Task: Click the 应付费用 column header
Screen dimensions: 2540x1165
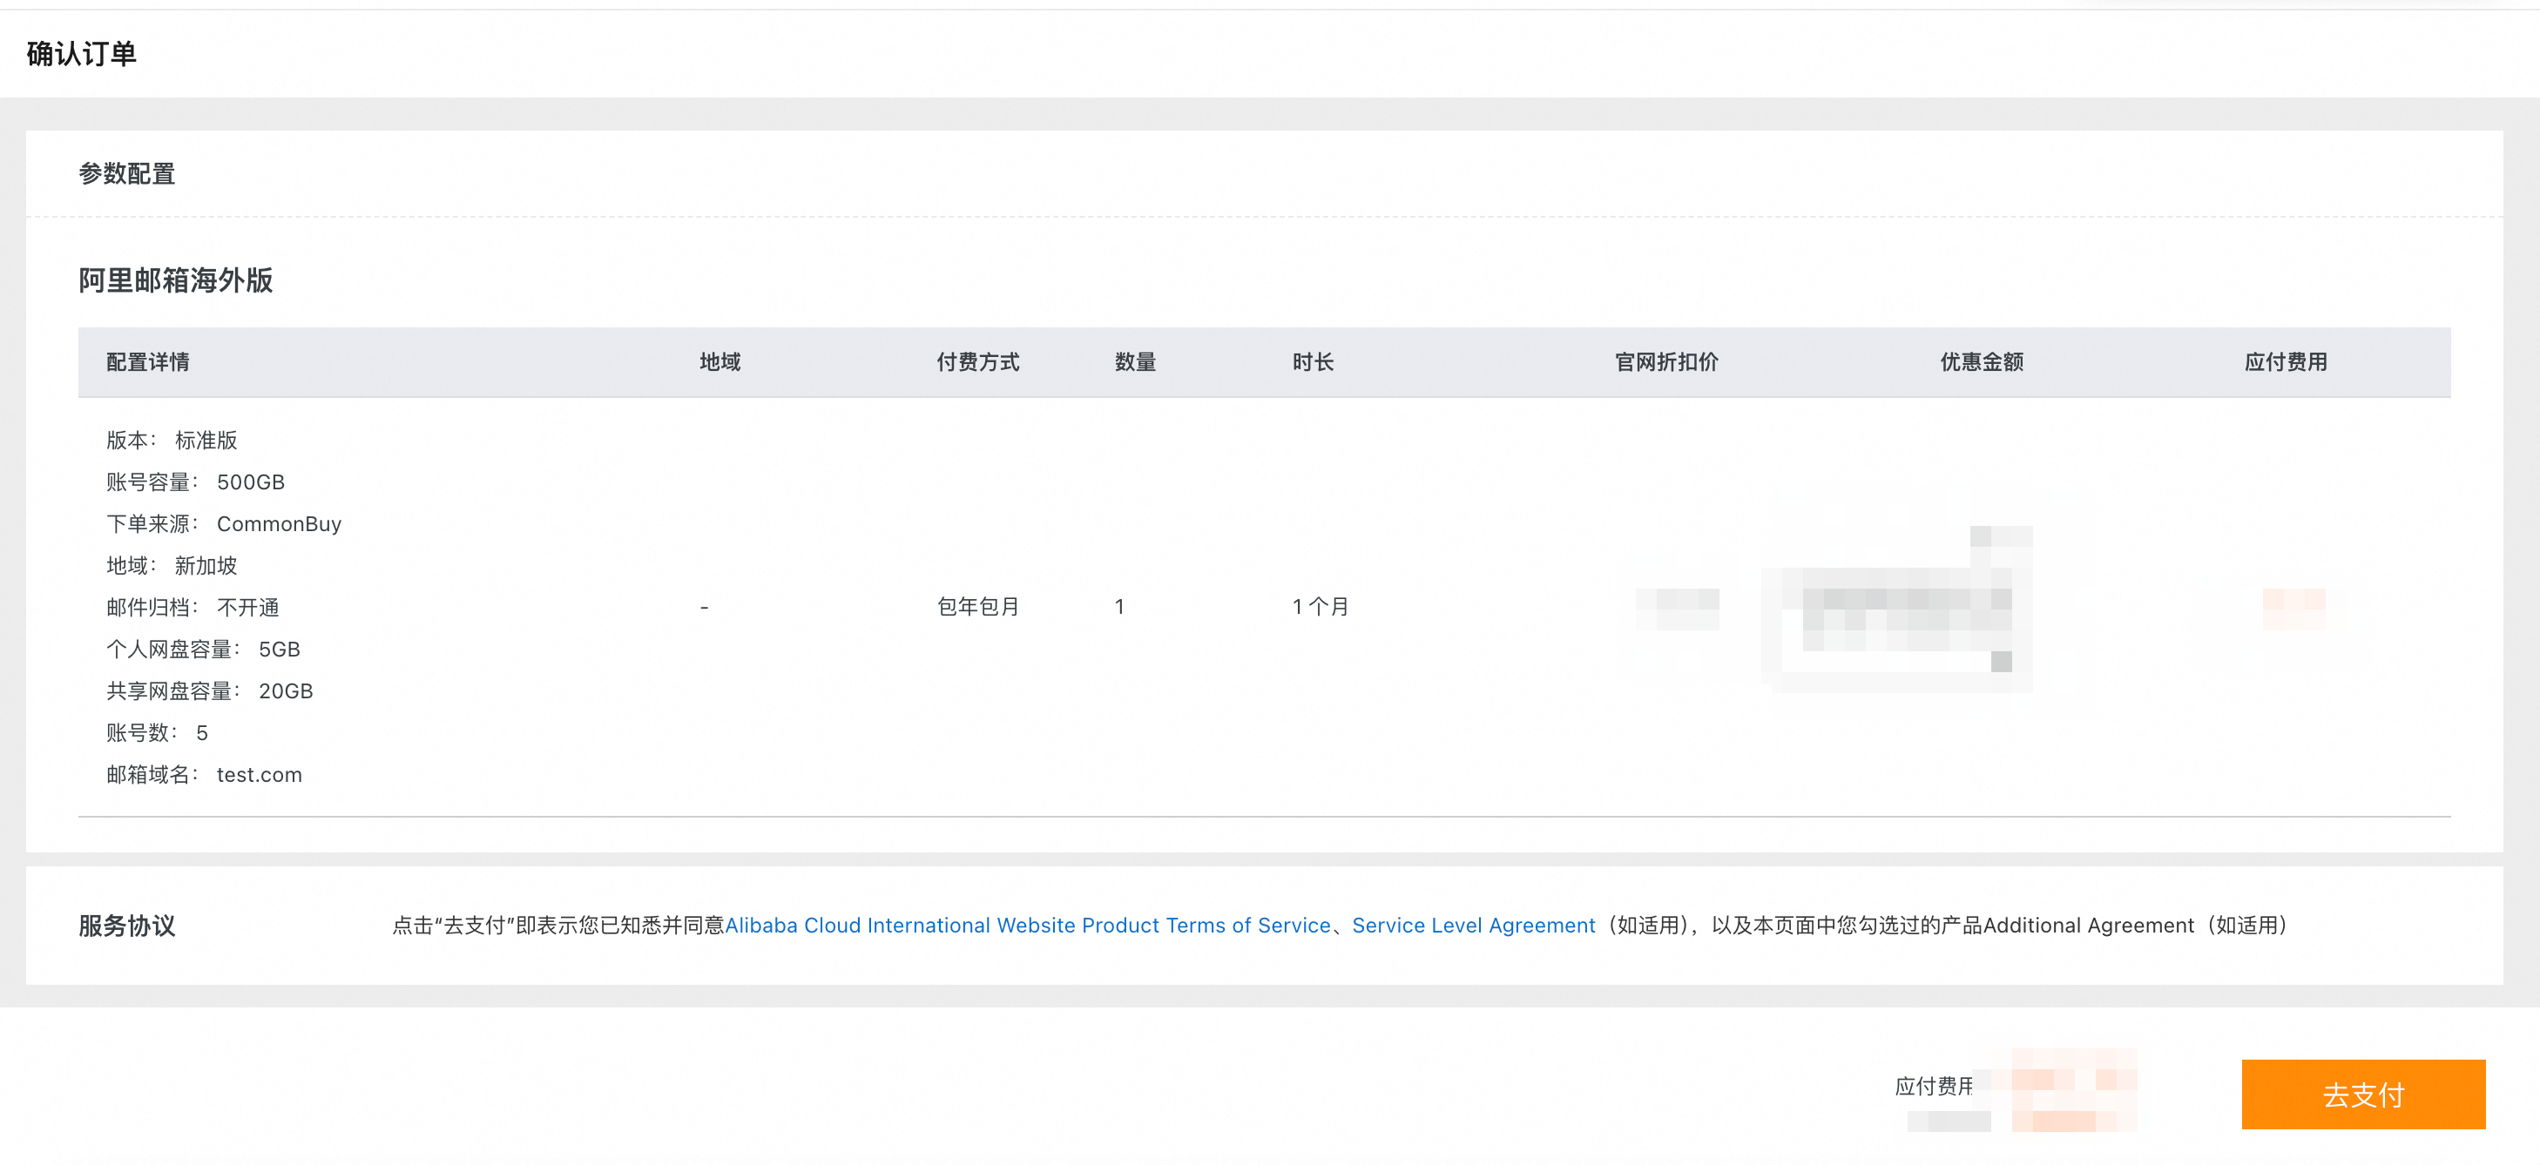Action: (2285, 361)
